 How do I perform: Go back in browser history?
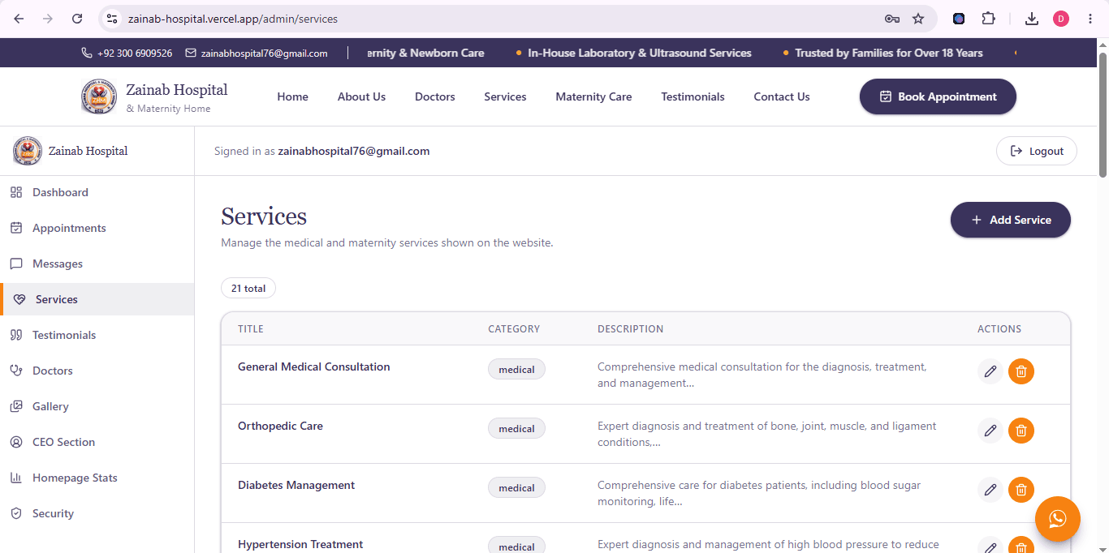coord(19,19)
